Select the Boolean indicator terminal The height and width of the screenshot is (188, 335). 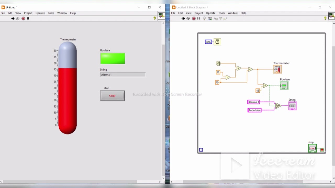(x=284, y=85)
